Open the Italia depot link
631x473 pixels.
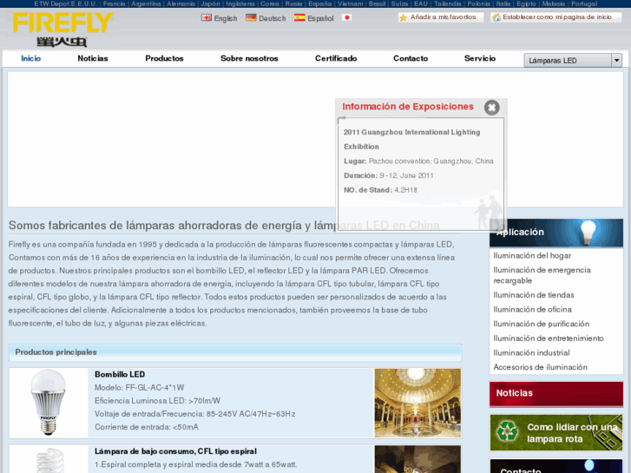point(503,3)
